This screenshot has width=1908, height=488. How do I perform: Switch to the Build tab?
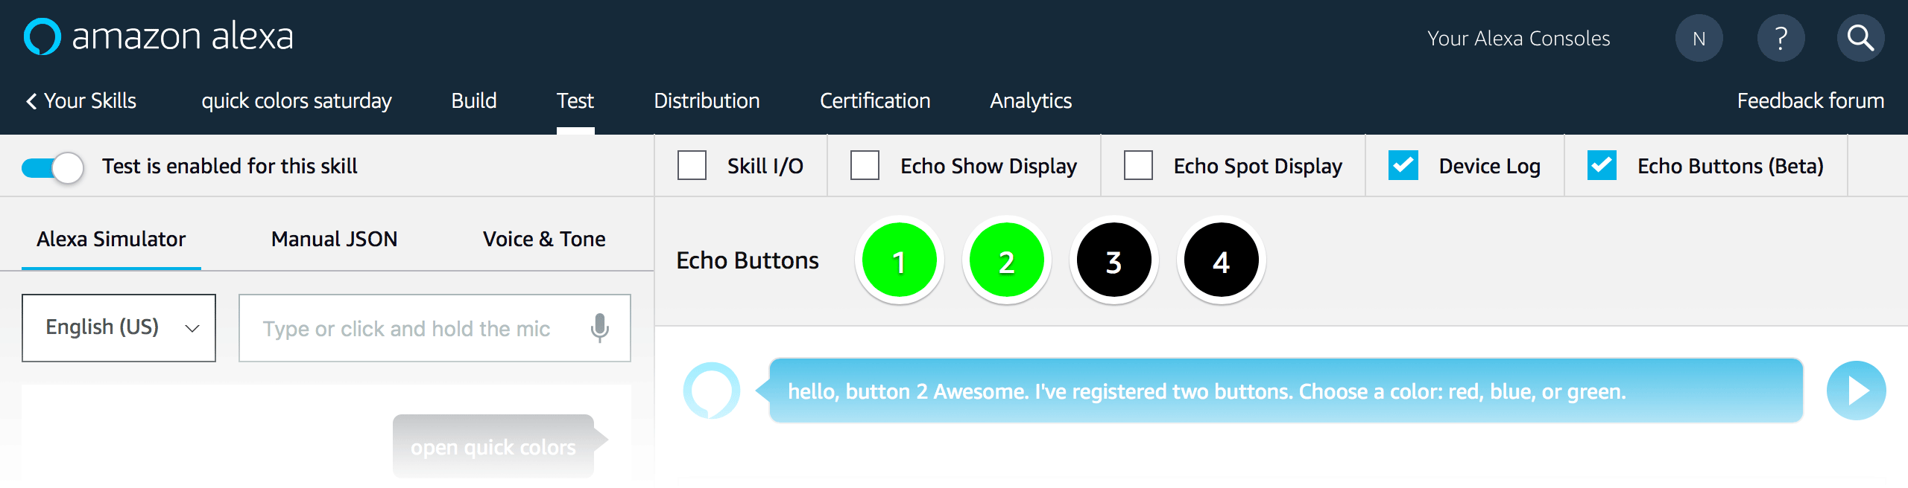click(x=474, y=100)
